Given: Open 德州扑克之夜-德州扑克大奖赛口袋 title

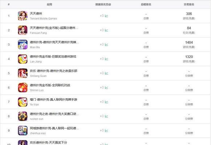Looking at the screenshot, I should tap(54, 114).
